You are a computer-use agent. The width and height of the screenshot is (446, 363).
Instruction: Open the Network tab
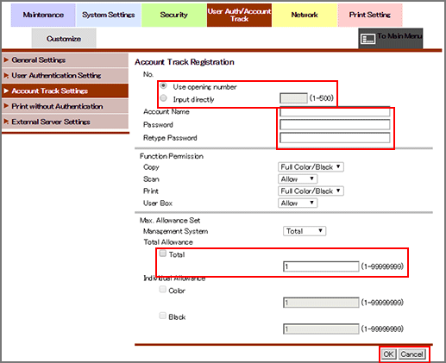(305, 15)
